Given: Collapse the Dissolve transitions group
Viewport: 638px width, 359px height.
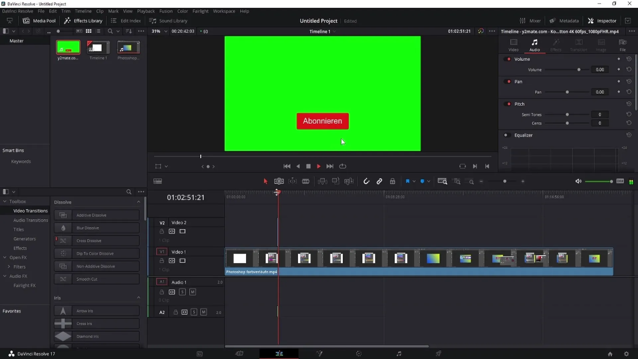Looking at the screenshot, I should [x=139, y=202].
